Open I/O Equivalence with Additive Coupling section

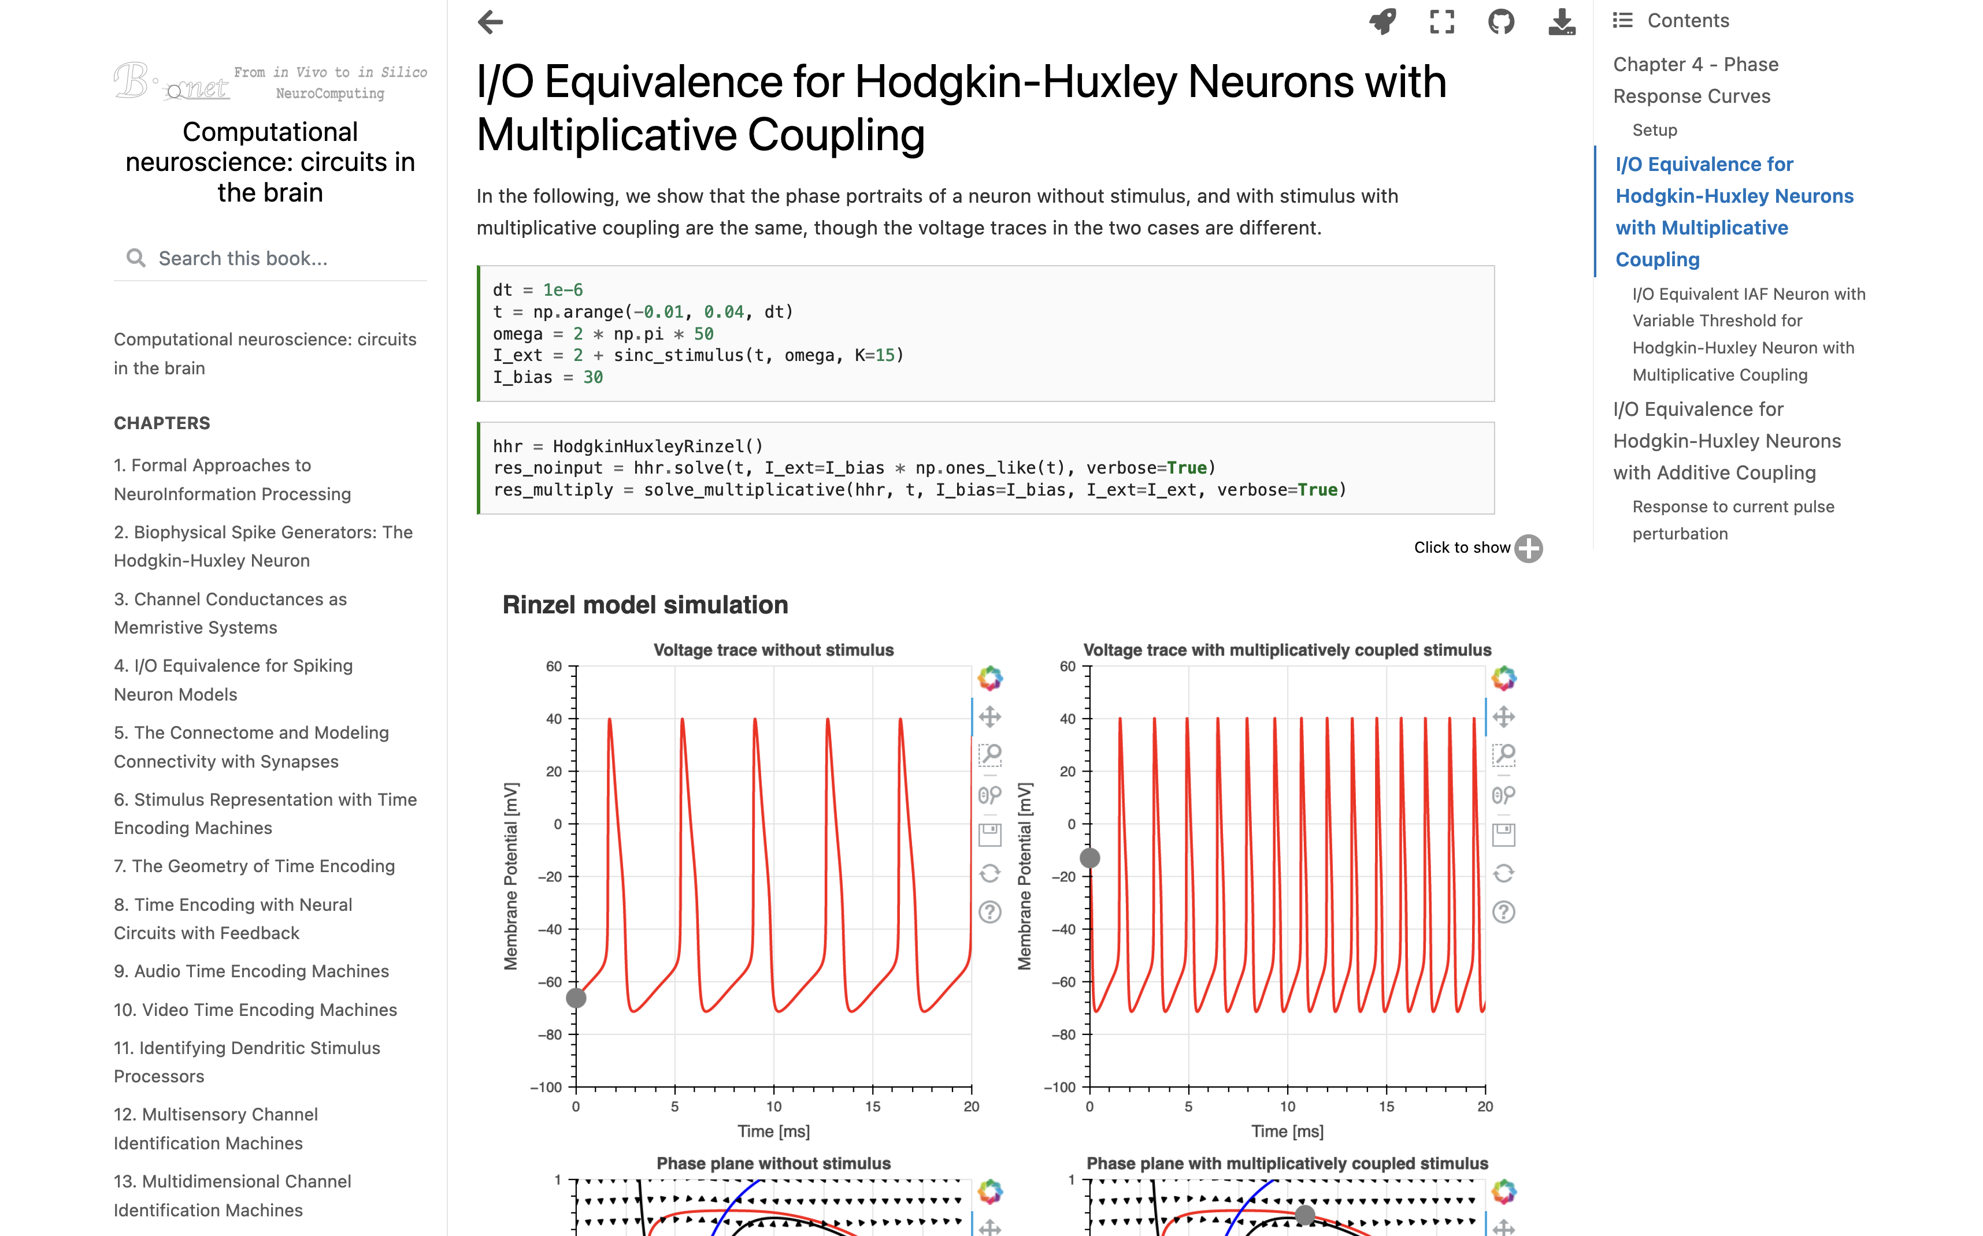[1726, 441]
